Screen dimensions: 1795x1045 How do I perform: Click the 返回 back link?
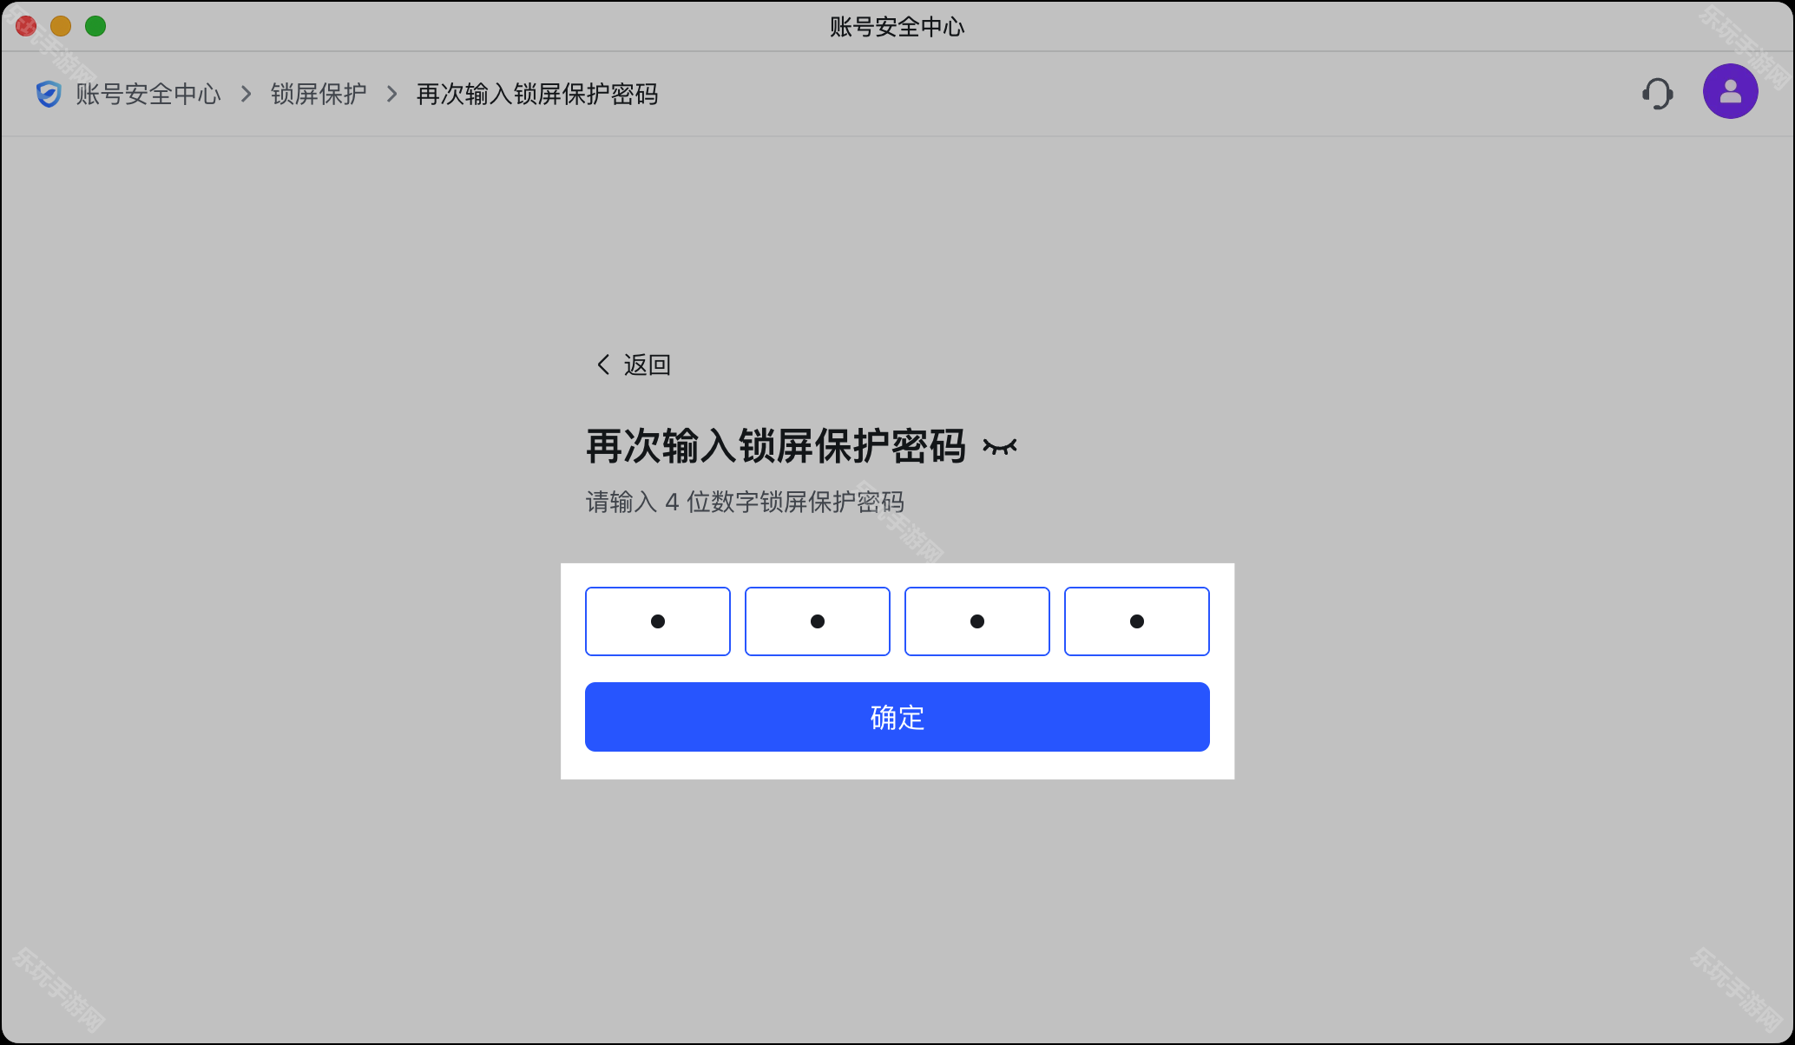pyautogui.click(x=647, y=365)
